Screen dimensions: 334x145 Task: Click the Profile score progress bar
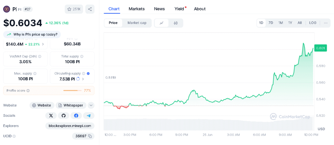73,91
